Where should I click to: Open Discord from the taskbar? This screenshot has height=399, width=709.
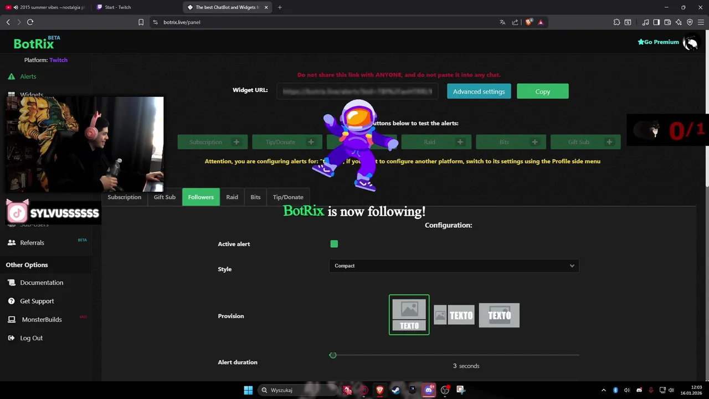[x=428, y=390]
